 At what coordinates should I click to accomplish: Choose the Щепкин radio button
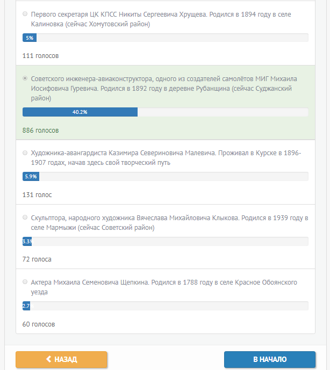(x=25, y=282)
